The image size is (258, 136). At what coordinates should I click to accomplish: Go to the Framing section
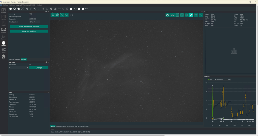(x=4, y=24)
